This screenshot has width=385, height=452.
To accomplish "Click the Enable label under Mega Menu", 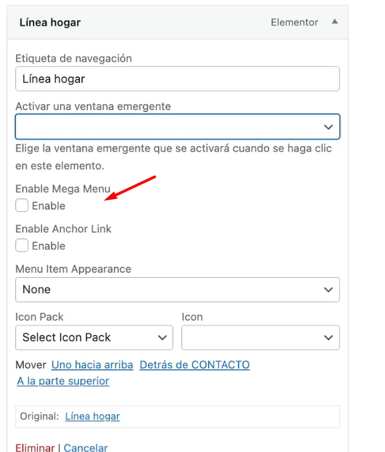I will 48,206.
